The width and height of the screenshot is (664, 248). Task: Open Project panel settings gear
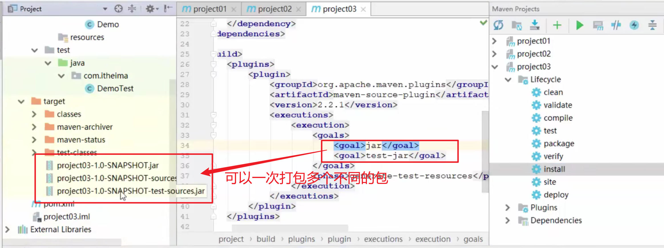[152, 9]
